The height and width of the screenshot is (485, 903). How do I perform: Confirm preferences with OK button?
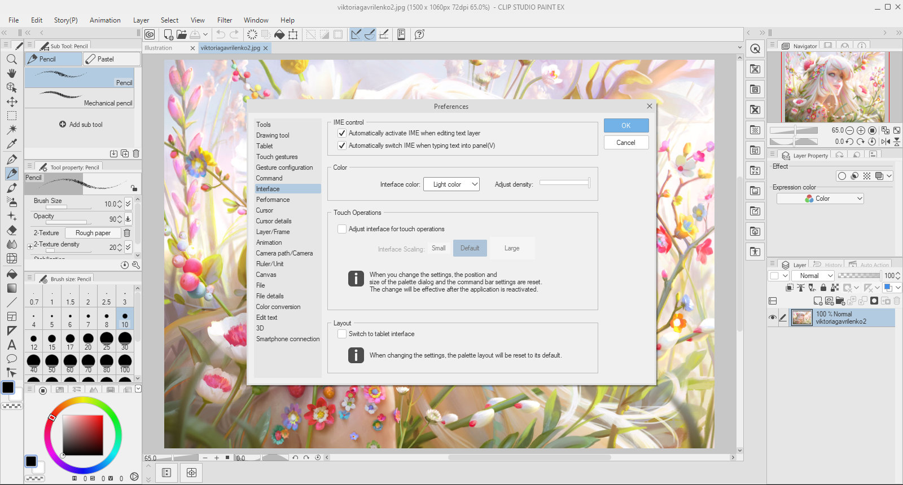[x=626, y=126]
